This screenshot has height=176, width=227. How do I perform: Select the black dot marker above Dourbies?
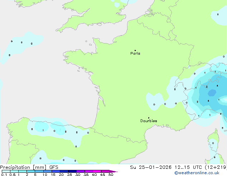pos(149,118)
